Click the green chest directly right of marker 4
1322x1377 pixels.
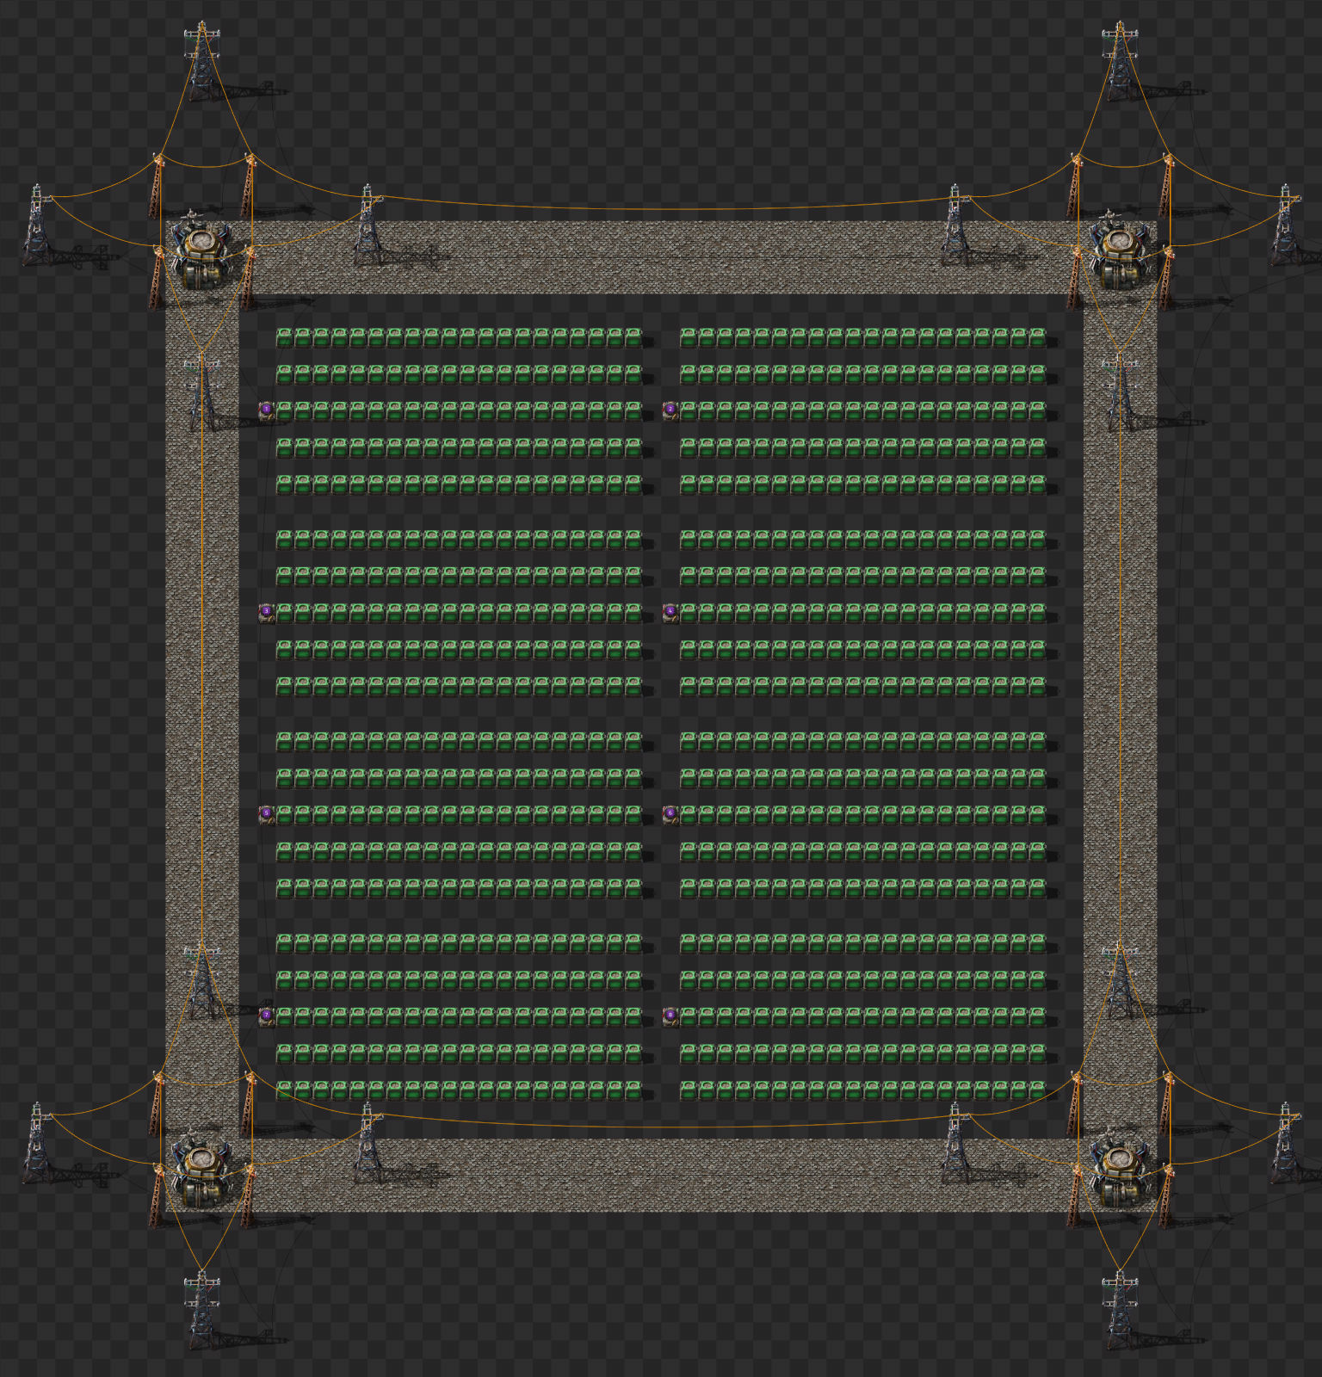[x=689, y=612]
